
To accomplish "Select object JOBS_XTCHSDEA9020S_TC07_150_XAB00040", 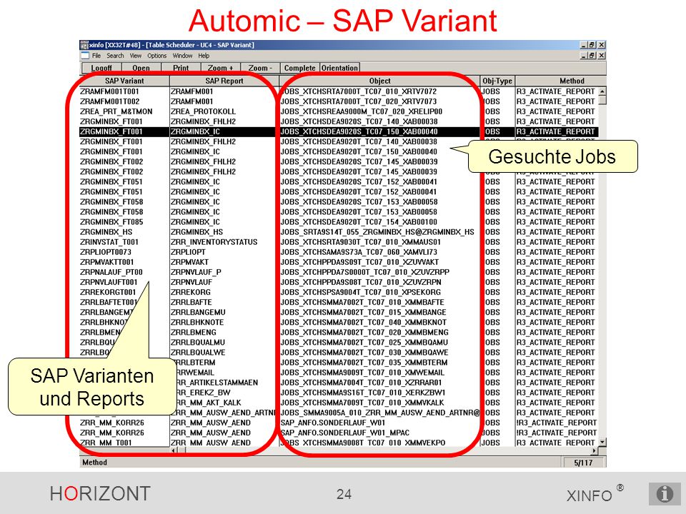I will [x=359, y=131].
